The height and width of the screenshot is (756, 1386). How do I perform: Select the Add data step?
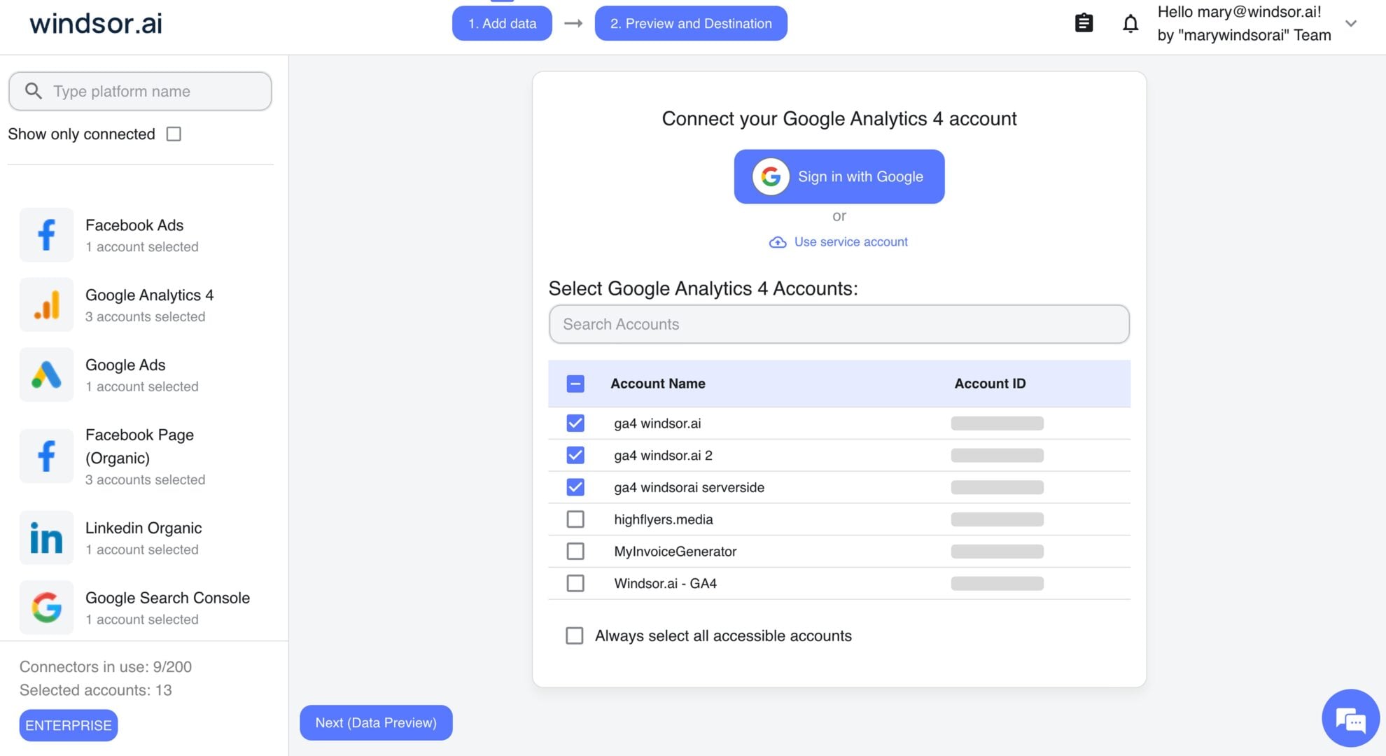click(x=502, y=23)
